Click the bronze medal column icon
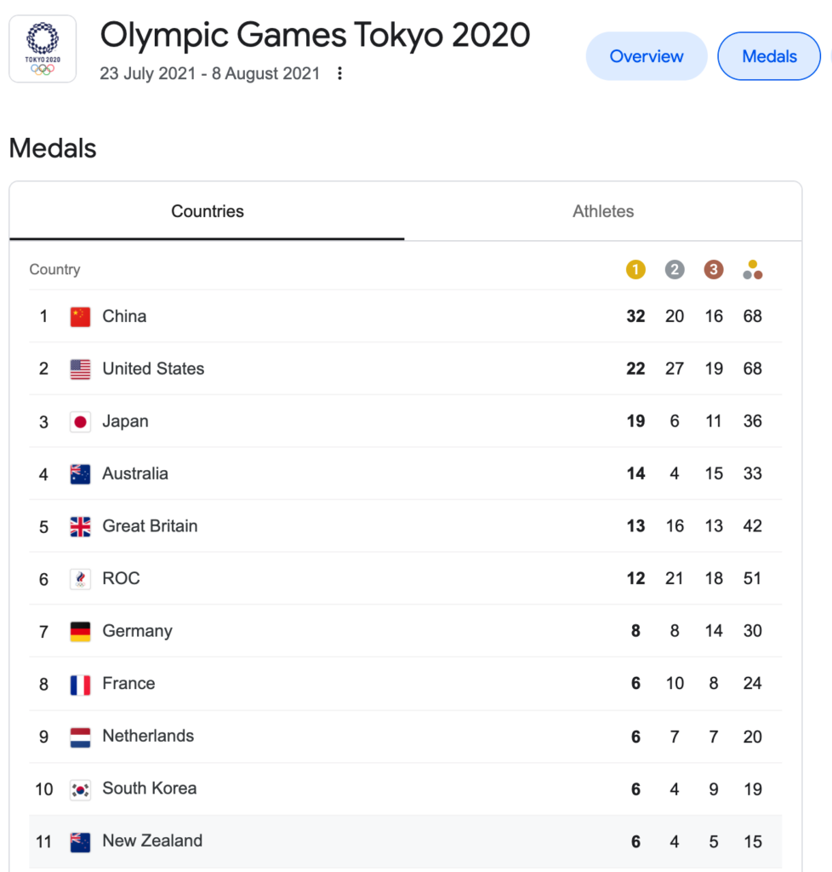Image resolution: width=832 pixels, height=872 pixels. [714, 270]
